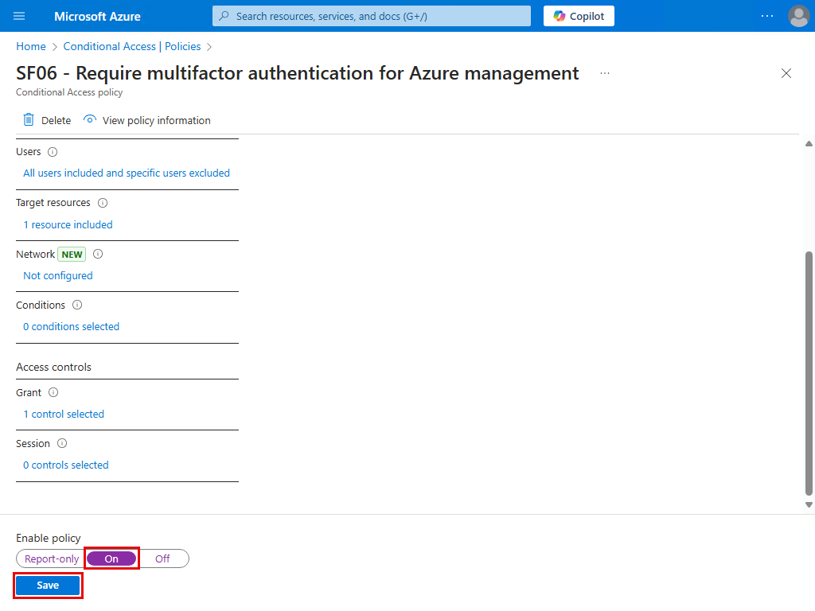Show info tooltip next to Target resources
The height and width of the screenshot is (611, 815).
tap(103, 203)
